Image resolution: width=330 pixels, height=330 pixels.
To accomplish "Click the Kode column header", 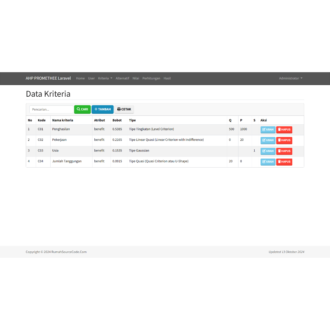I will click(42, 121).
